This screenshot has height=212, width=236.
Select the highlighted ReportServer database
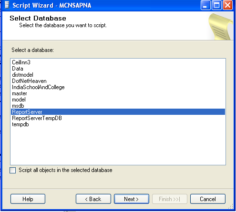pyautogui.click(x=118, y=112)
